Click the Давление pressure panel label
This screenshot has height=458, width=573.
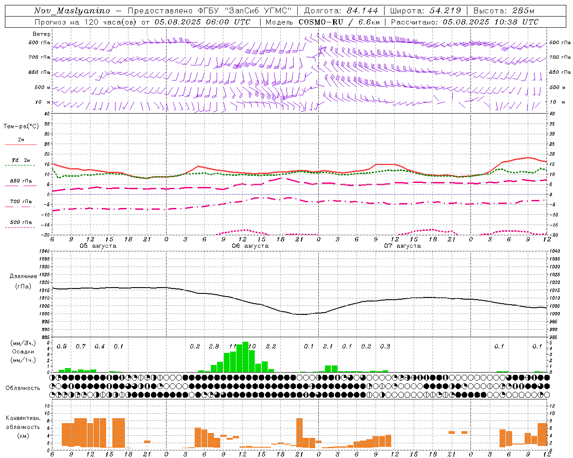[23, 276]
